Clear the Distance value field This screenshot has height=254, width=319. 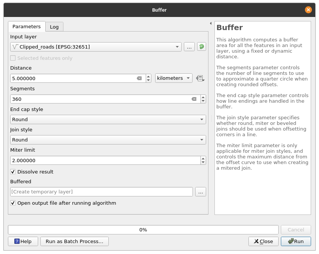click(139, 78)
